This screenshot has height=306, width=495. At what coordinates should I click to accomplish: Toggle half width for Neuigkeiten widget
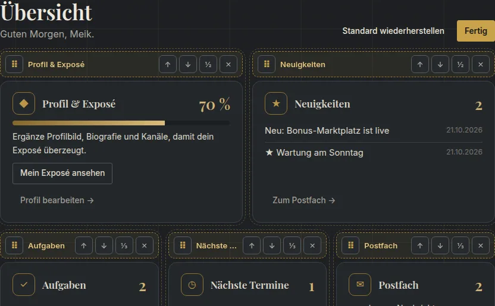pyautogui.click(x=460, y=64)
